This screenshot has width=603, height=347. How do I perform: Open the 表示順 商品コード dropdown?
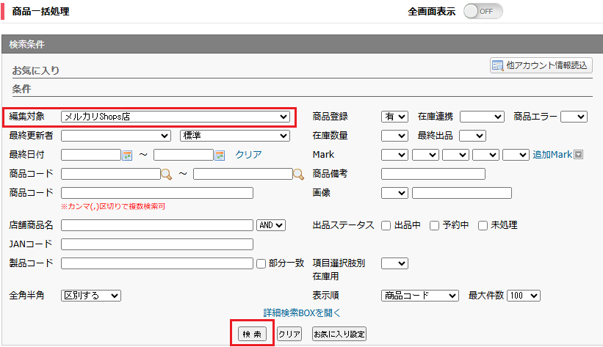point(420,296)
